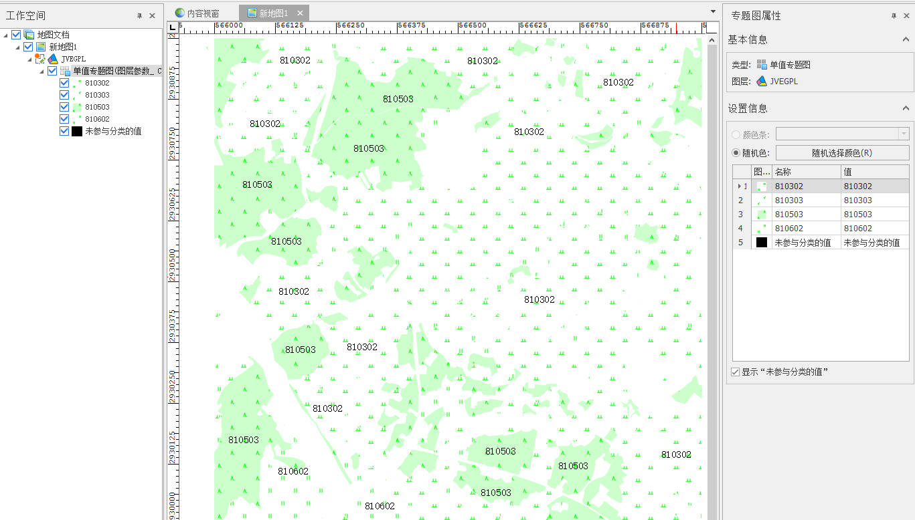Screen dimensions: 915x520
Task: Pin the theme properties panel
Action: click(894, 15)
